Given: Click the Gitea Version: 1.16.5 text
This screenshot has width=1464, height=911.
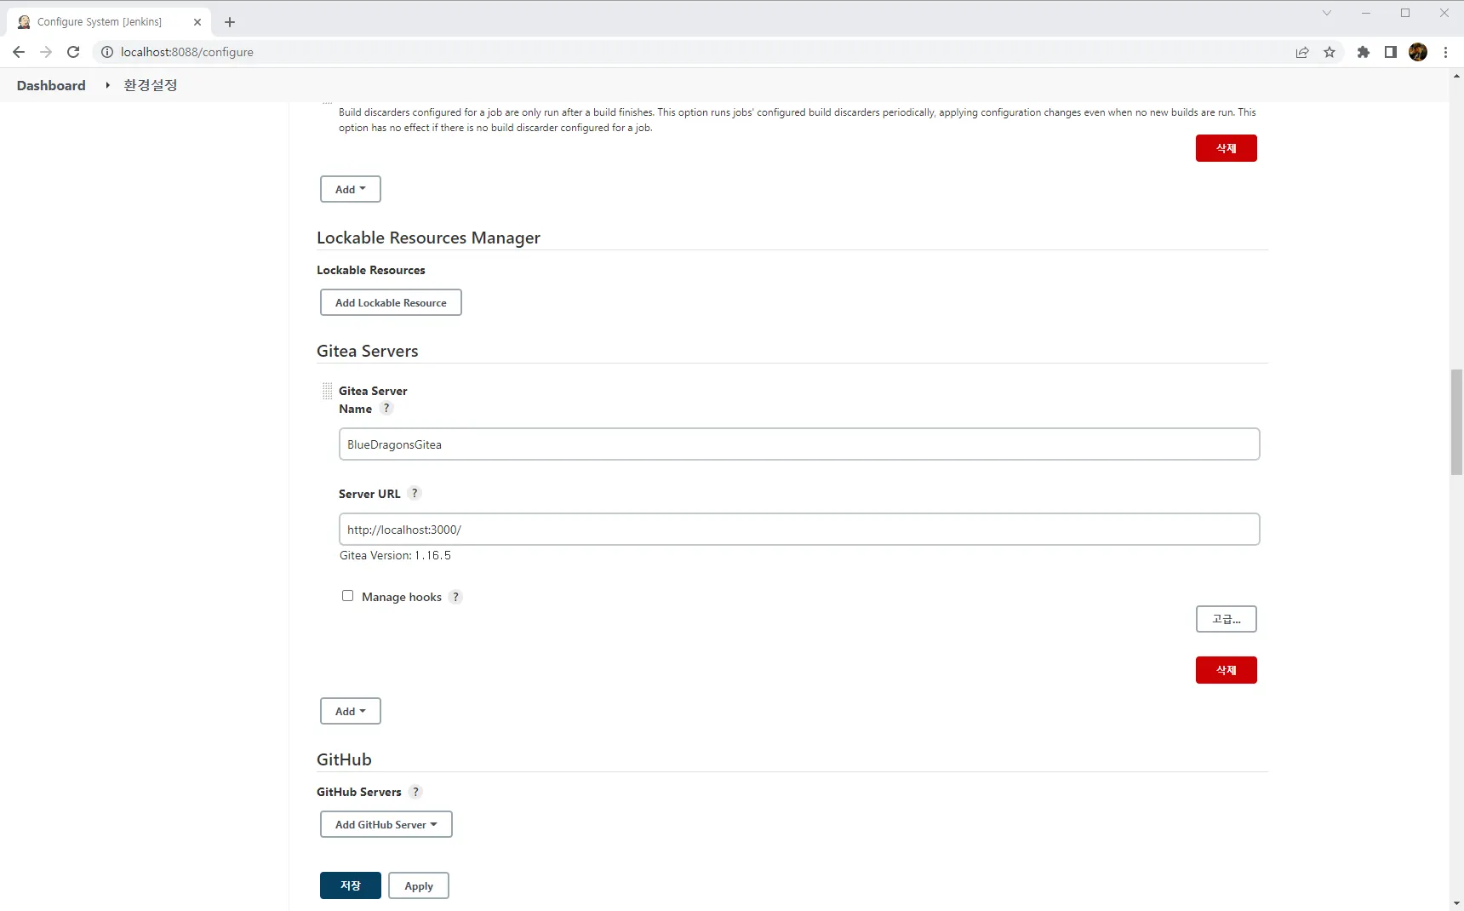Looking at the screenshot, I should coord(395,555).
